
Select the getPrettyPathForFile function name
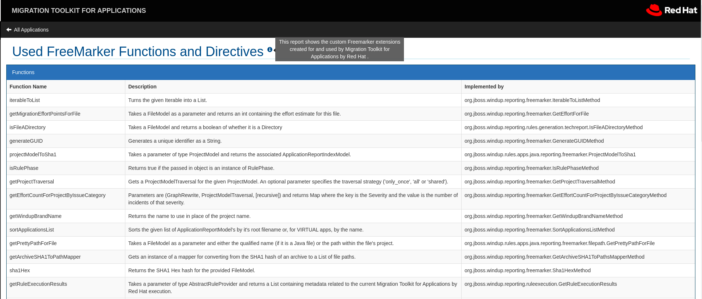pos(33,243)
